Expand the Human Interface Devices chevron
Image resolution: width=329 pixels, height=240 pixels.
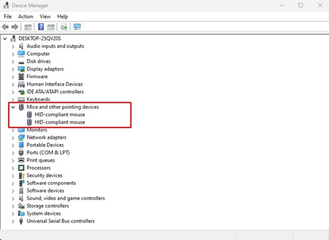click(13, 84)
